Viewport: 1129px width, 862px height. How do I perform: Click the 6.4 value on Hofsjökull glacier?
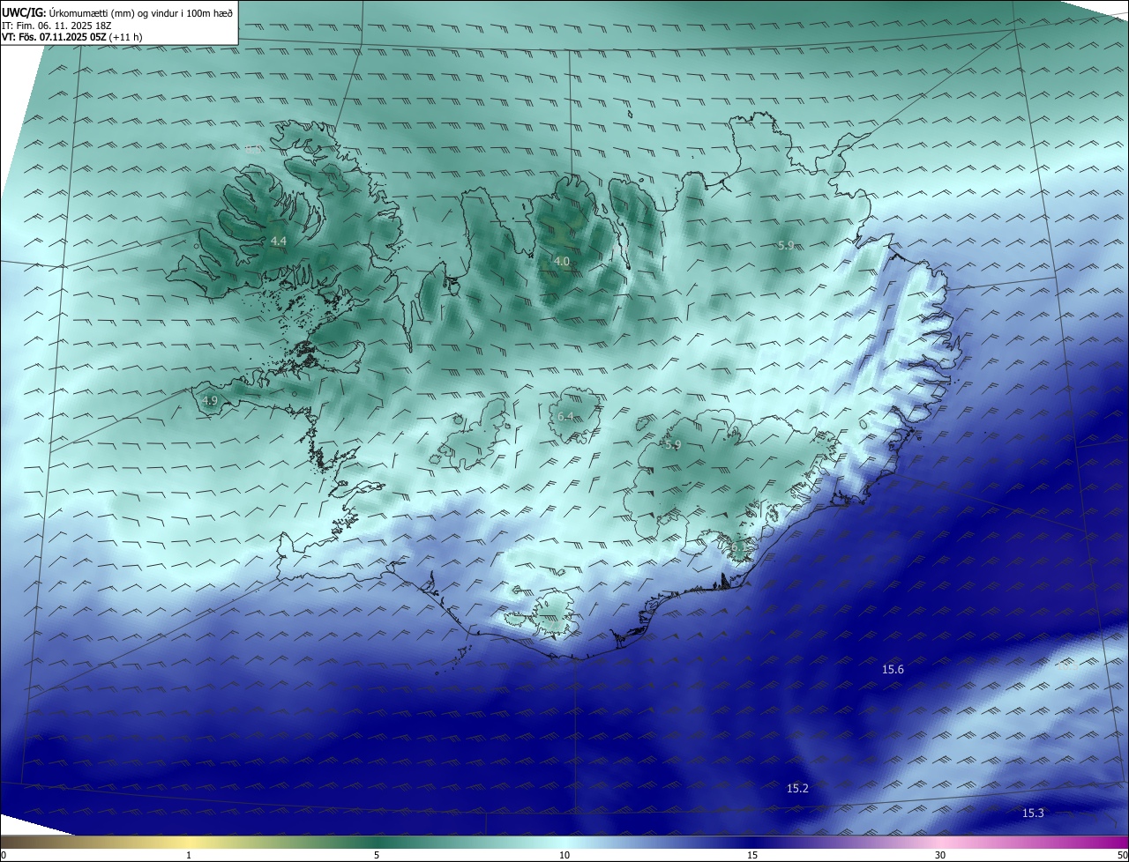565,416
